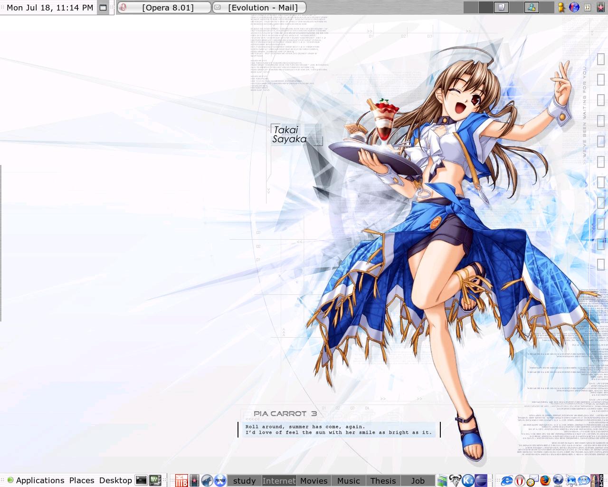Restore the Opera 8.01 window from taskbar
608x487 pixels.
coord(164,8)
